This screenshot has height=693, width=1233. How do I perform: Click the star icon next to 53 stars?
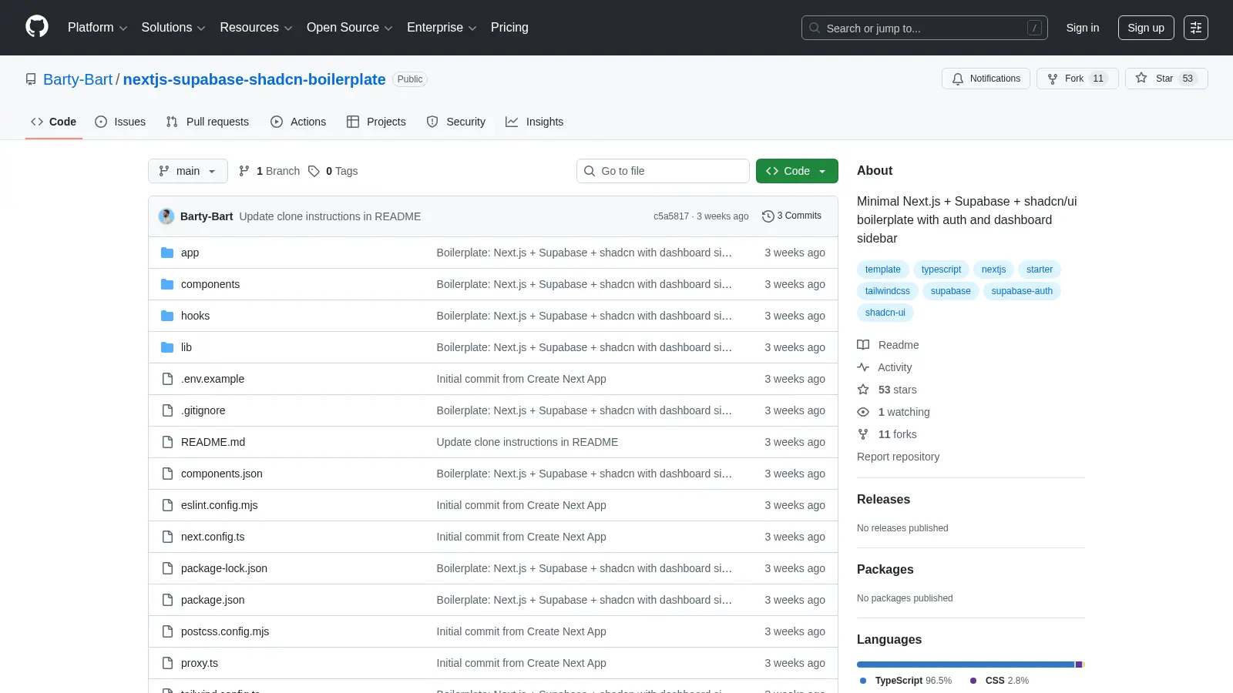coord(863,390)
